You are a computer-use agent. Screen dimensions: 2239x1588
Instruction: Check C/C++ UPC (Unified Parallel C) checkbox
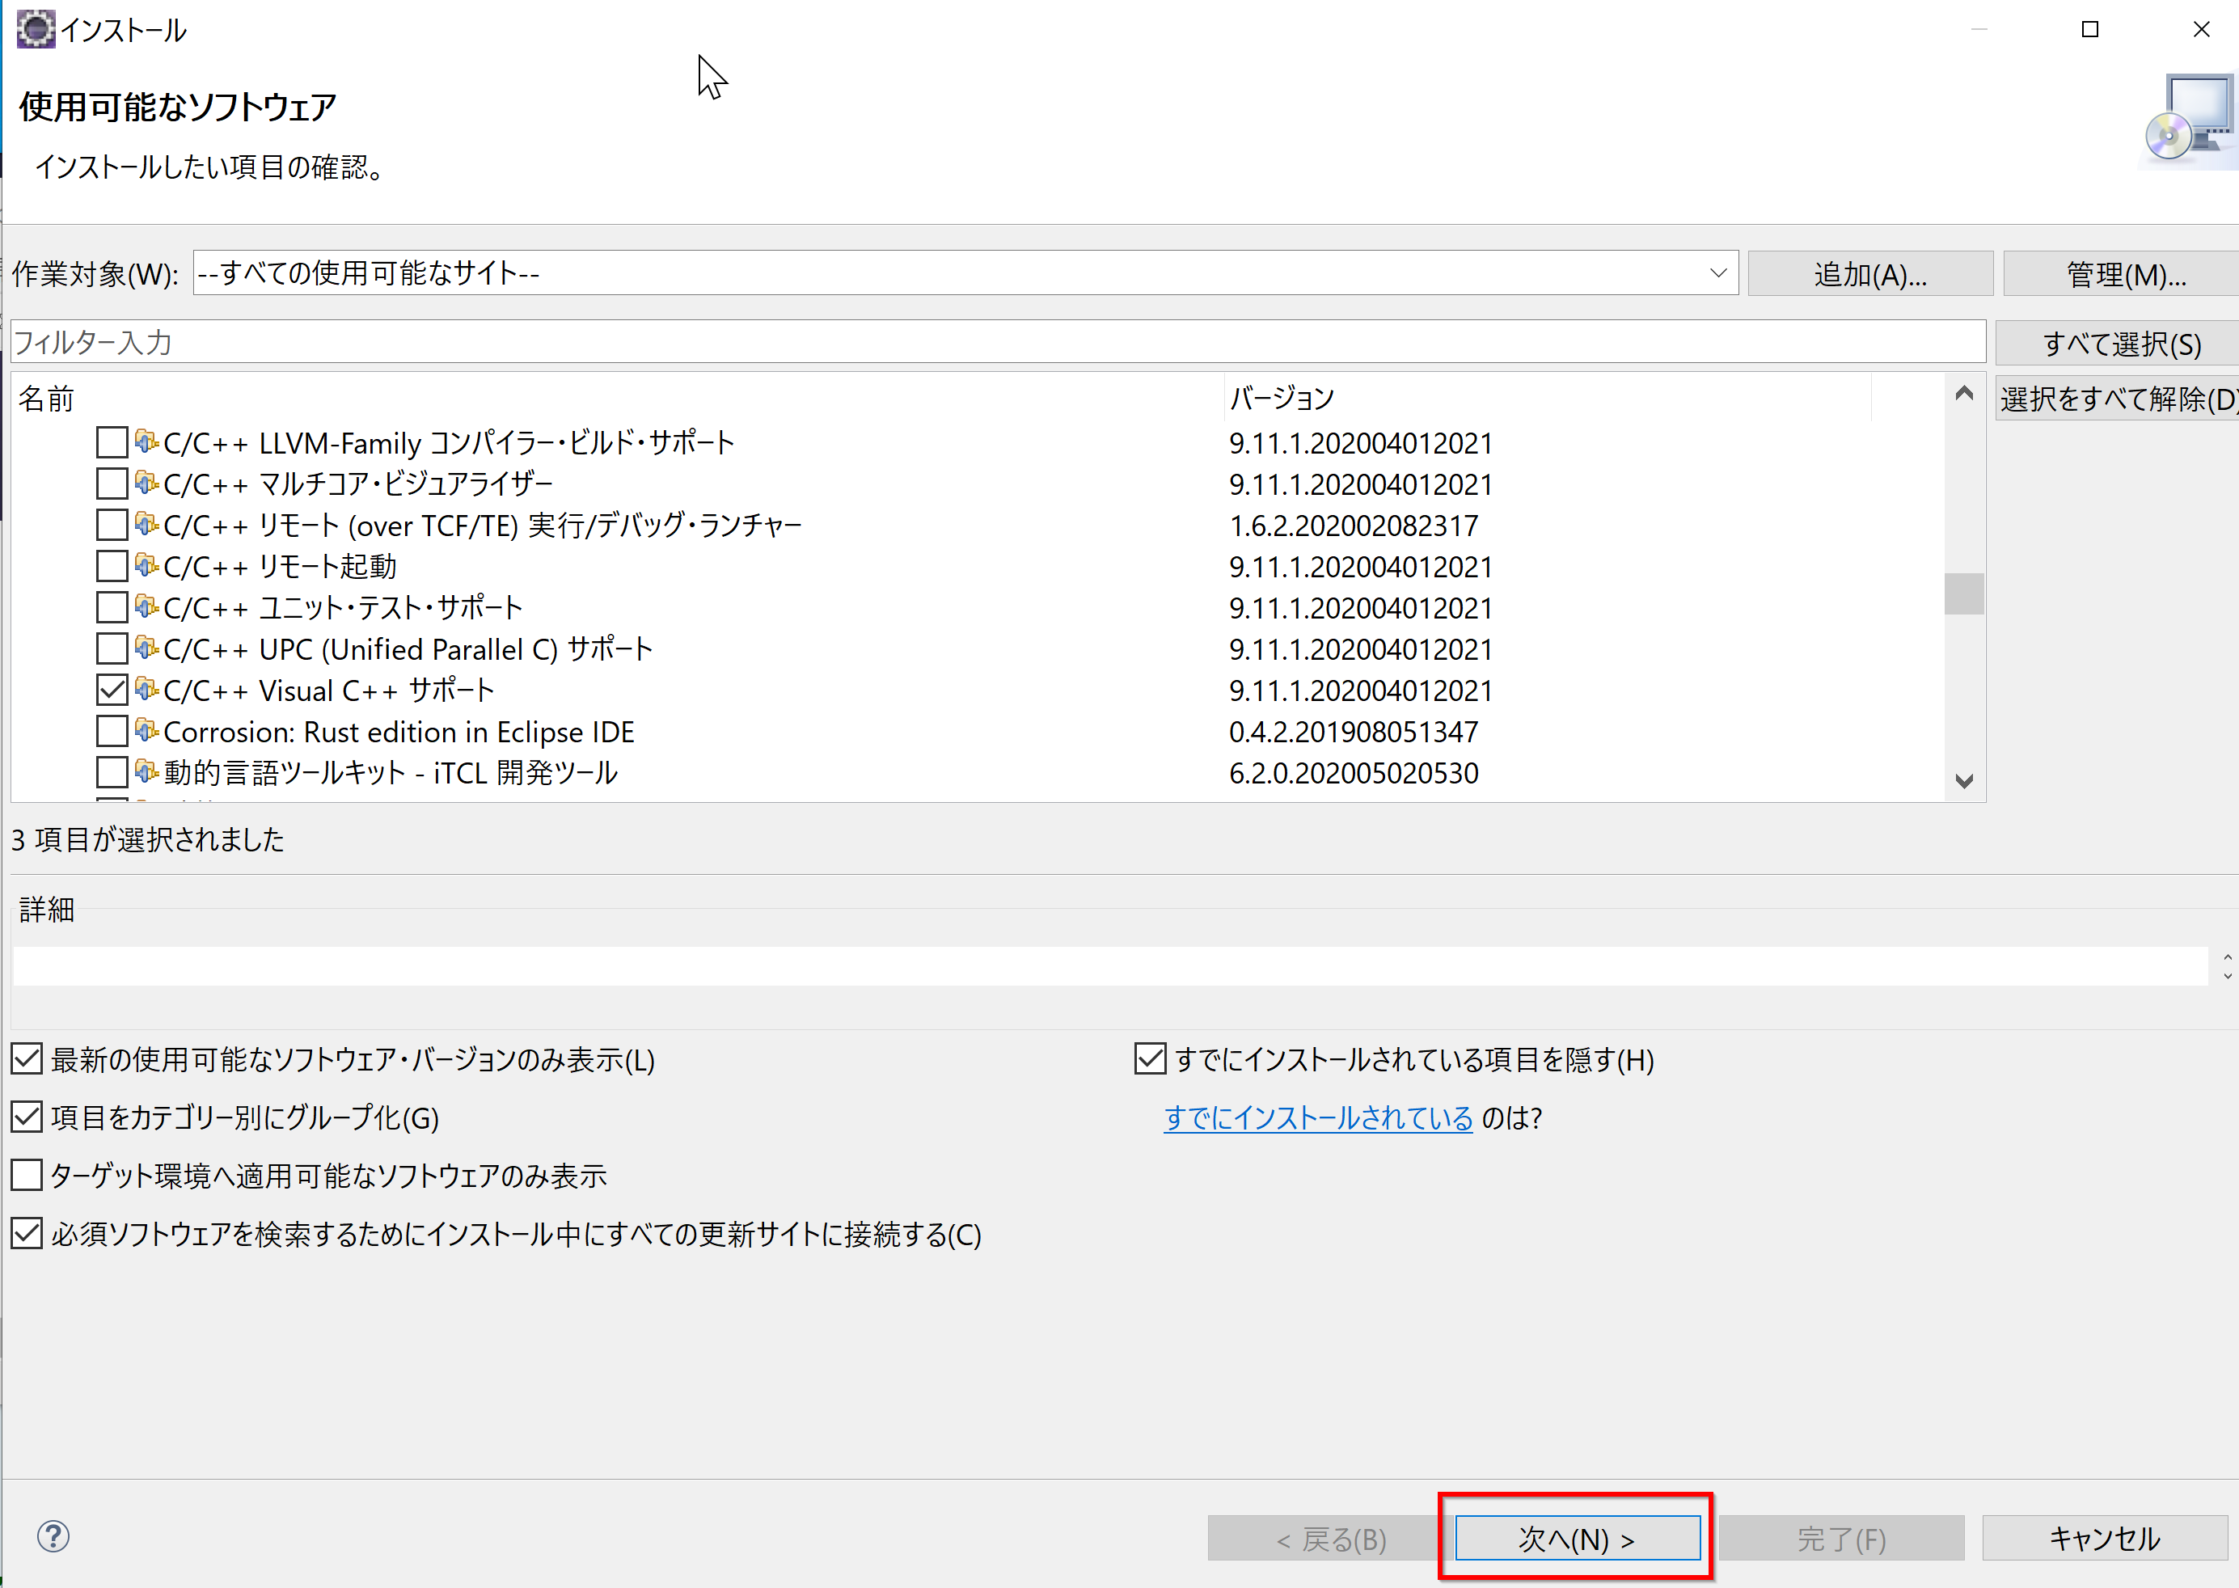112,648
